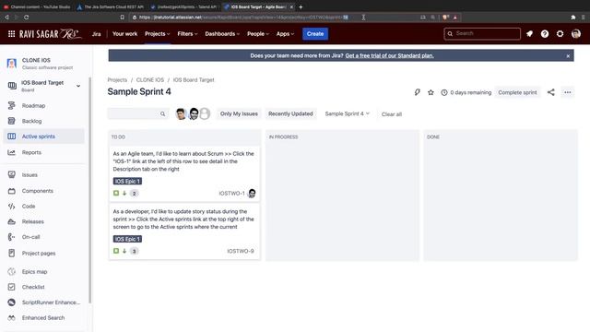Click Clear all filters
The image size is (590, 332).
tap(391, 114)
